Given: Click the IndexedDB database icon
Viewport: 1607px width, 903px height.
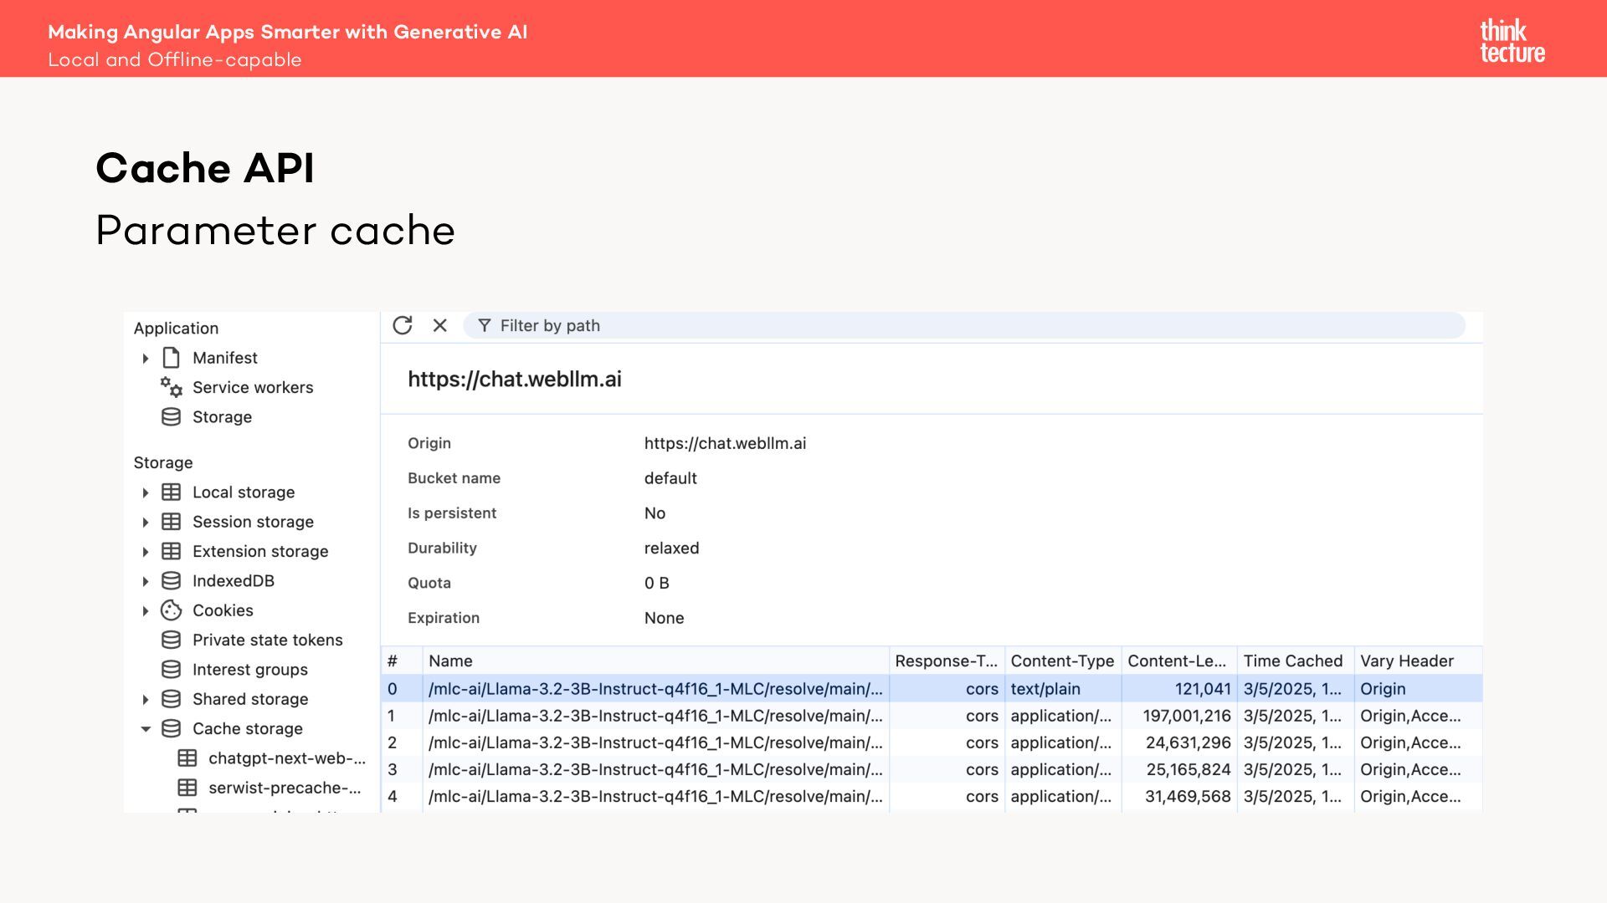Looking at the screenshot, I should point(172,581).
